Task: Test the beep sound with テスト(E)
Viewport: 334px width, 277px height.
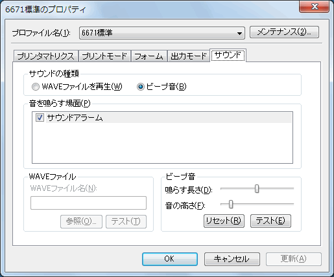Action: pyautogui.click(x=270, y=221)
